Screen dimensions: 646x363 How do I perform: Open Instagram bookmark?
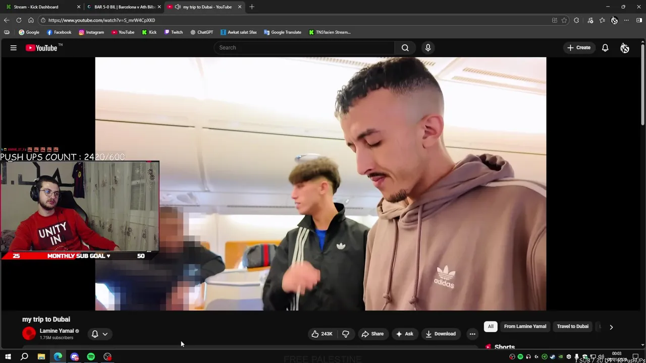pyautogui.click(x=91, y=32)
